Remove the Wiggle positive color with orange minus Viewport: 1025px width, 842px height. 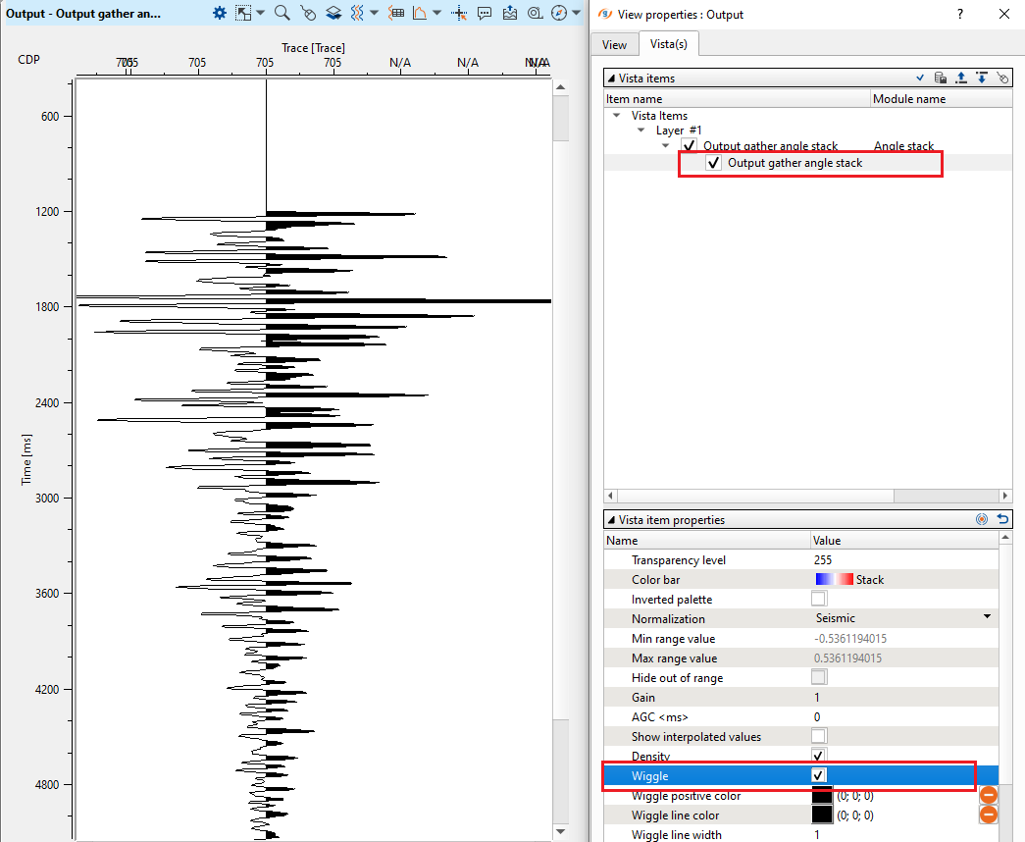click(x=989, y=795)
